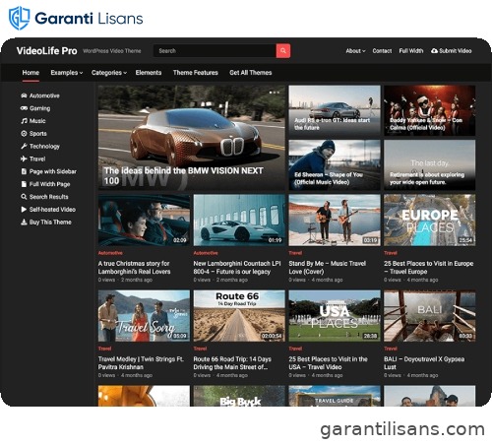The width and height of the screenshot is (492, 445).
Task: Open the Route 66 Road Trip thumbnail
Action: pyautogui.click(x=239, y=316)
